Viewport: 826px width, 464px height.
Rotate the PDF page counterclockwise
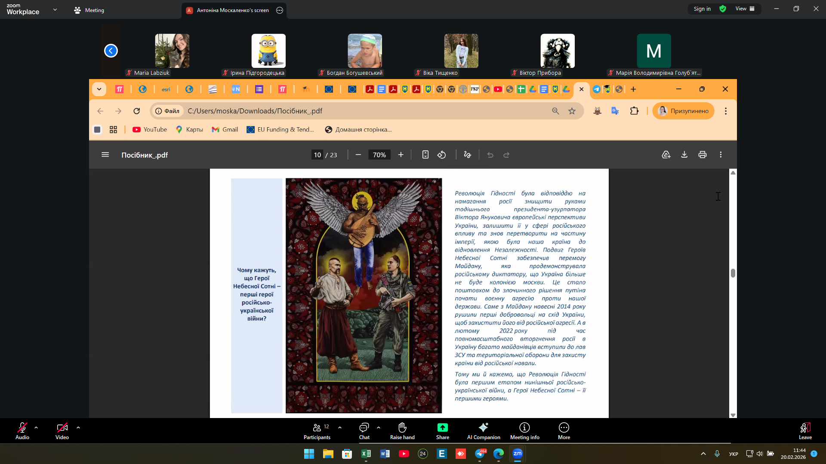(442, 155)
